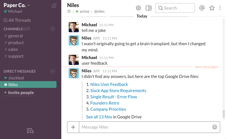
Task: Show mentions and reactions @ icon
Action: [x=202, y=8]
